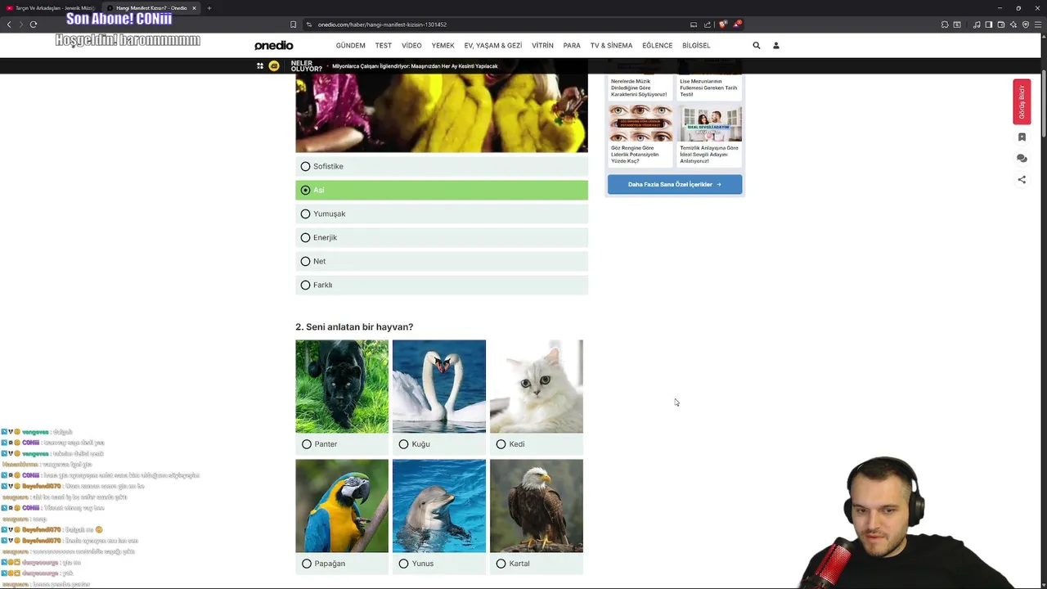Click the browser back arrow

pyautogui.click(x=9, y=25)
